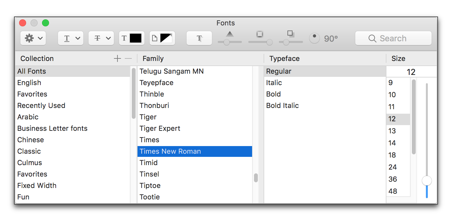Click the size input field showing 12
Screen dimensions: 452x221
(x=411, y=72)
